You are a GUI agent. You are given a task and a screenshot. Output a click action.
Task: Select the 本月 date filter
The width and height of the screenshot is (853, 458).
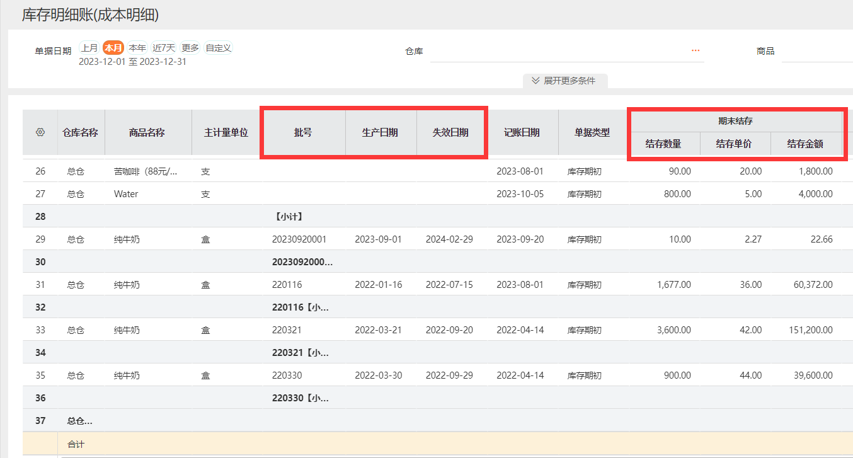(113, 48)
